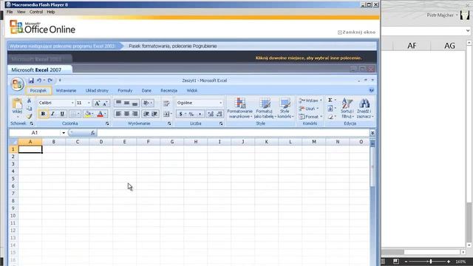Click the Wrap text icon
Screen dimensions: 473x266
(x=166, y=103)
